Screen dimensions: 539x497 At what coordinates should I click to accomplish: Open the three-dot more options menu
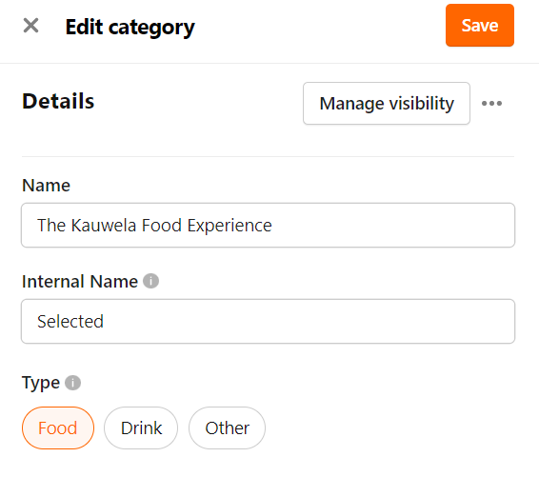(491, 103)
